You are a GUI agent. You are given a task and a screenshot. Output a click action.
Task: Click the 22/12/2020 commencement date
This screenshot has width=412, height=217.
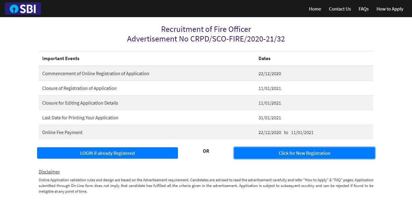pyautogui.click(x=270, y=74)
